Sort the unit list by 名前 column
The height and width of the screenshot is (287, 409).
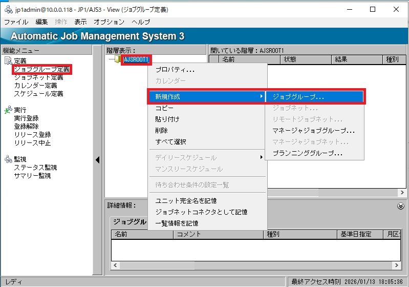[x=249, y=59]
